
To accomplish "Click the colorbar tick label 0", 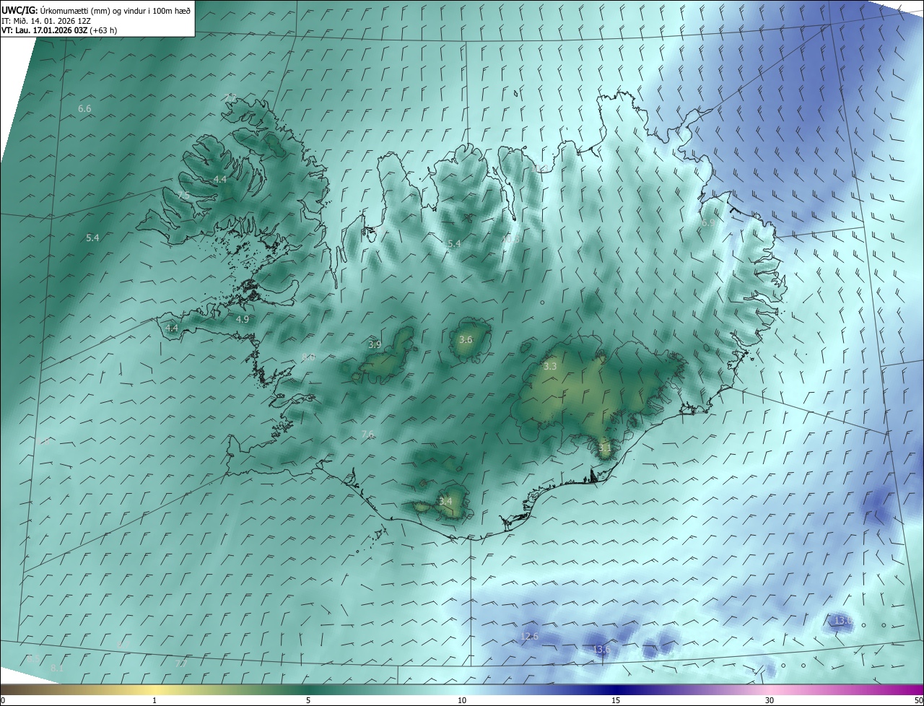I will click(3, 700).
